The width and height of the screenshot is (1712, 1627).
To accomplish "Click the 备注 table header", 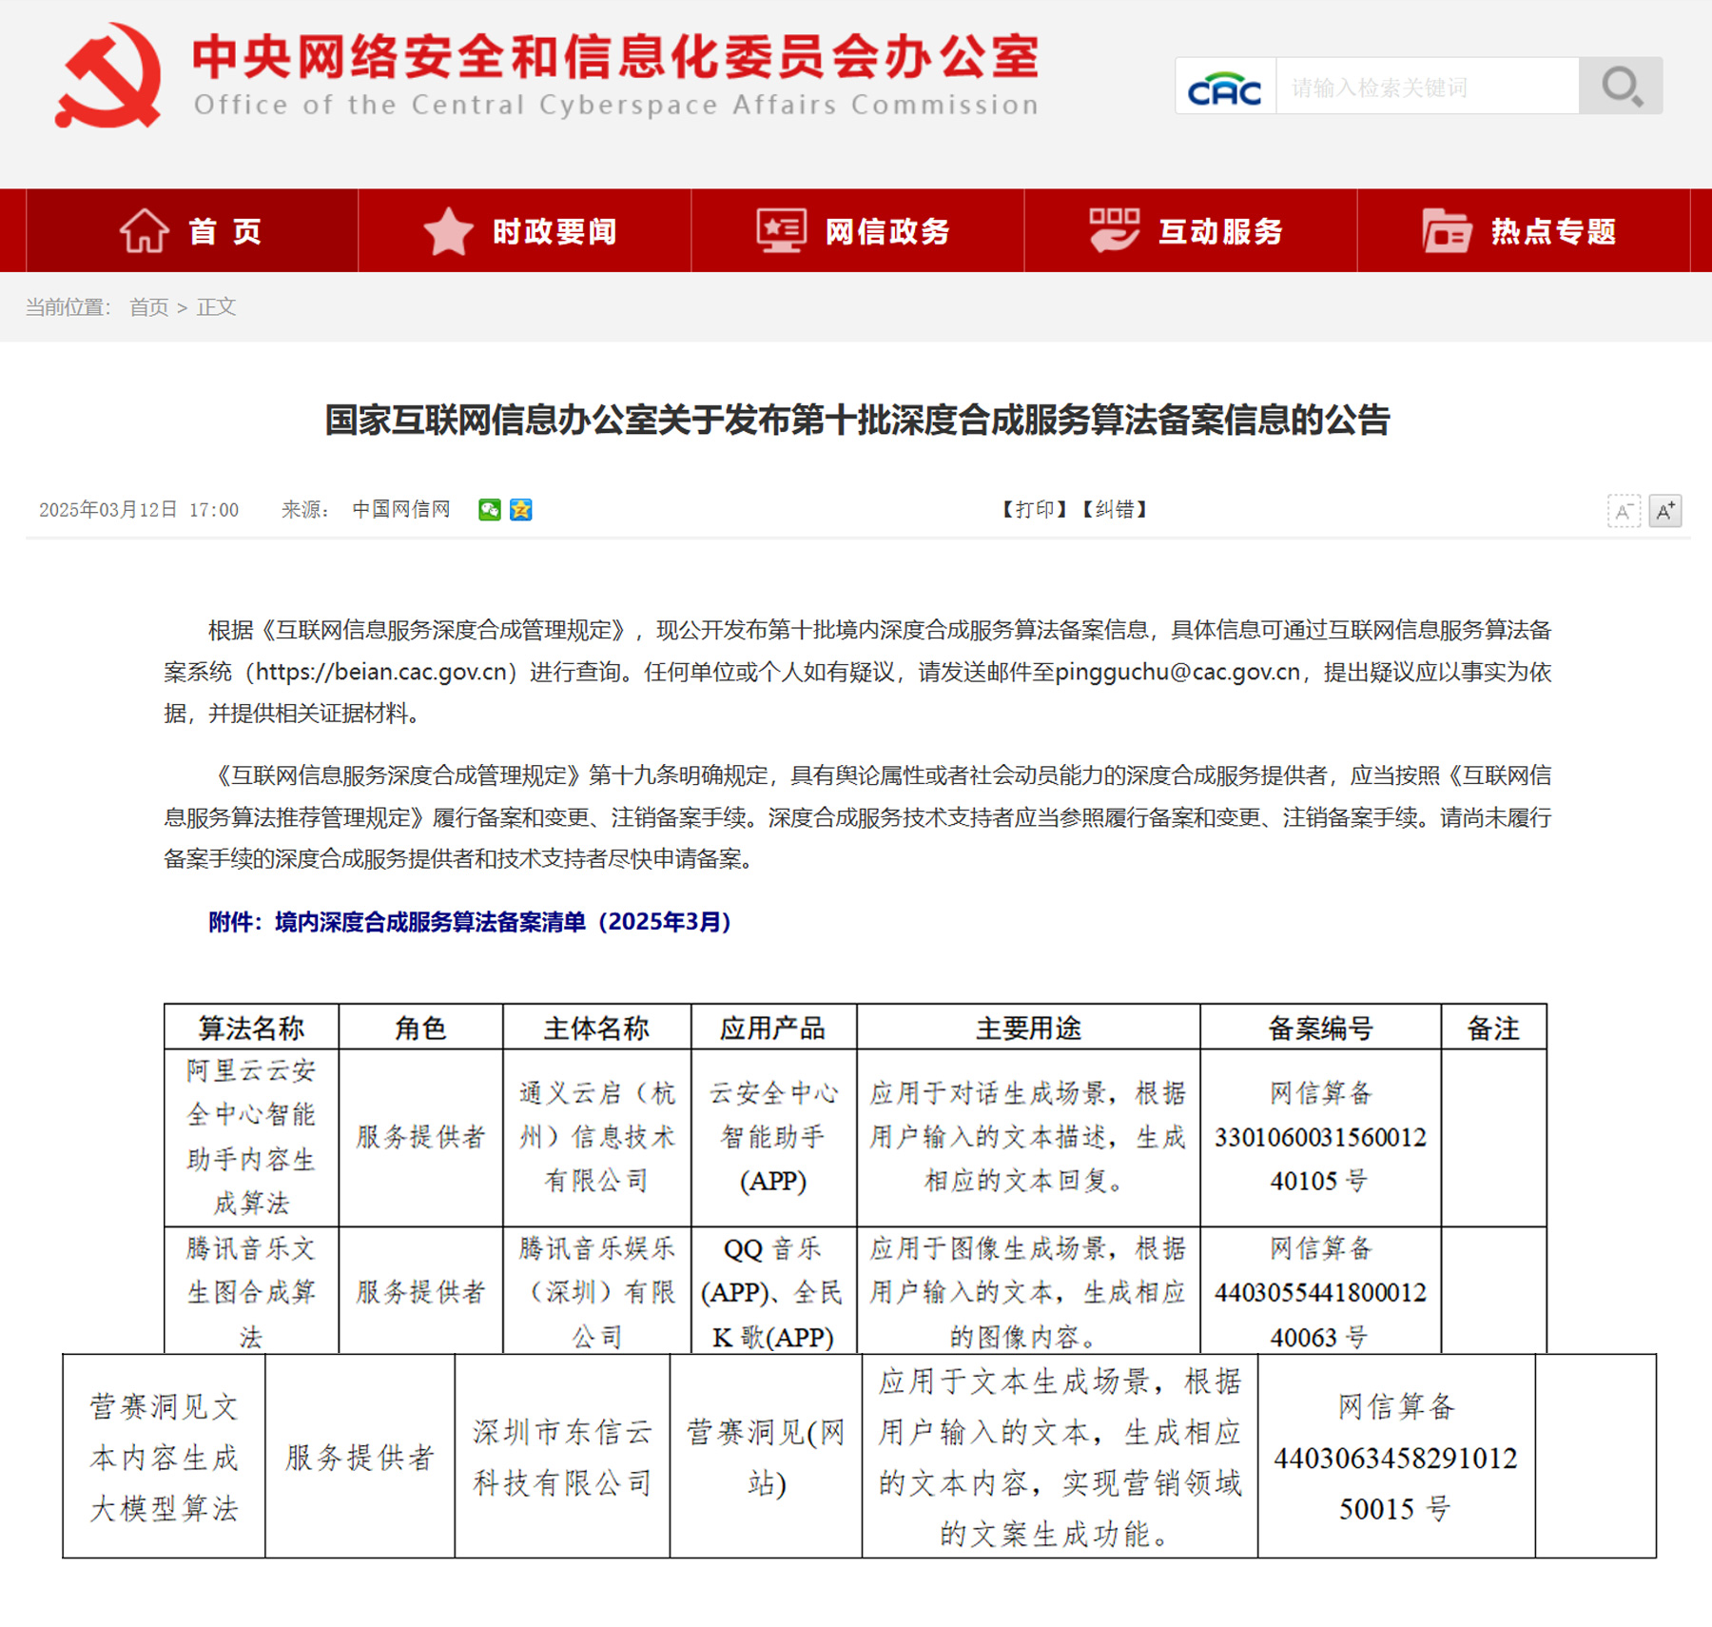I will pos(1493,1028).
